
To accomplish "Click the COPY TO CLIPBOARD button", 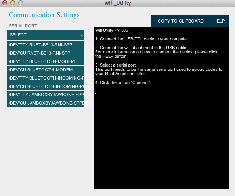I will coord(179,21).
